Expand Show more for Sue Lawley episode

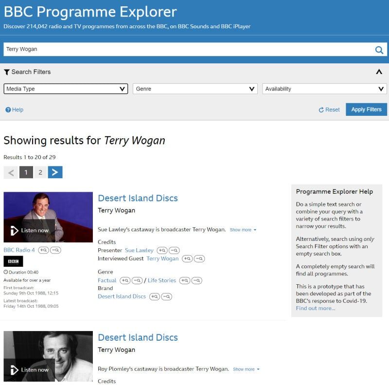pyautogui.click(x=243, y=230)
